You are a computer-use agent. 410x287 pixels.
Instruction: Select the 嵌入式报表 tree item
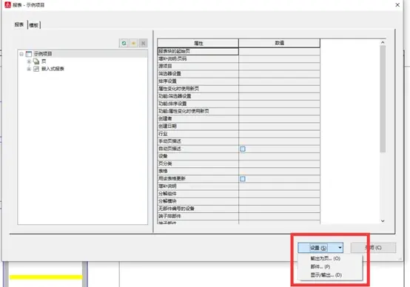point(53,69)
